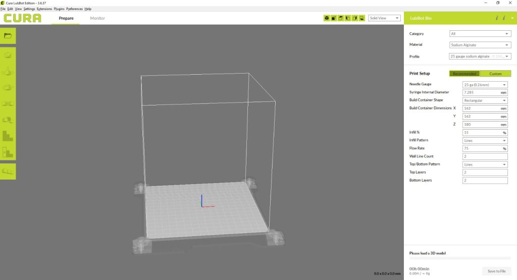Open the Build Container Shape dropdown
The height and width of the screenshot is (280, 517).
click(x=485, y=100)
